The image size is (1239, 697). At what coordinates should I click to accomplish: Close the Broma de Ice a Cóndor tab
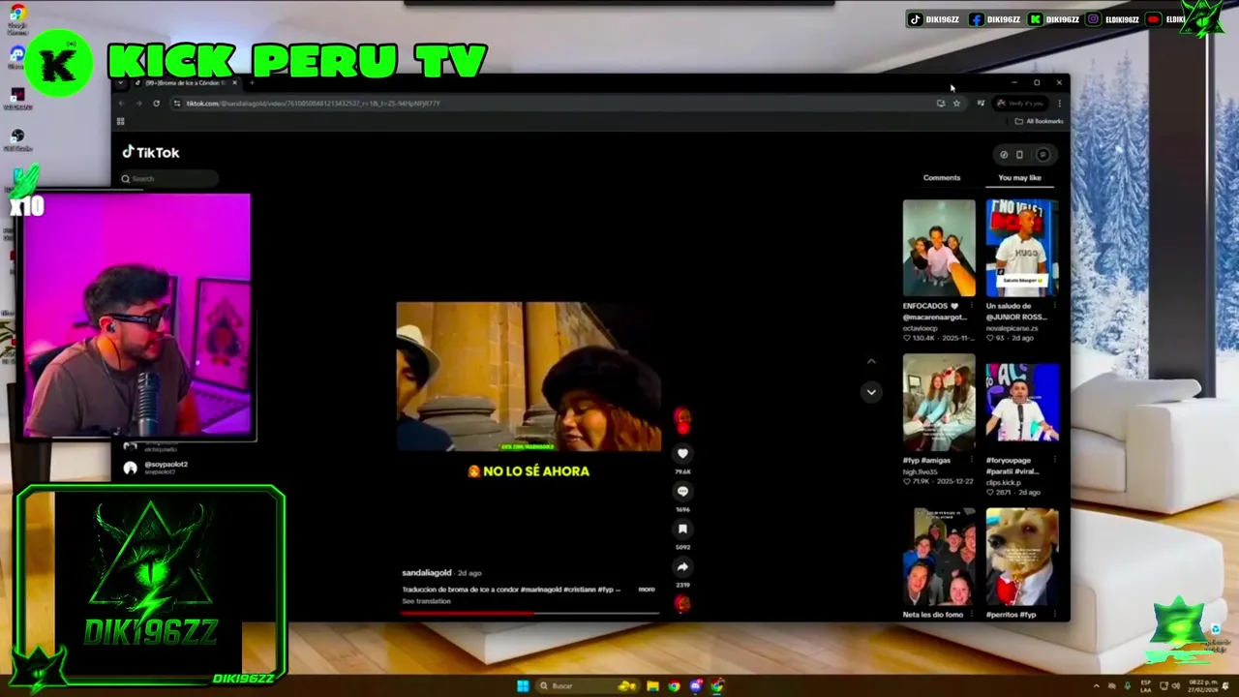click(x=234, y=82)
